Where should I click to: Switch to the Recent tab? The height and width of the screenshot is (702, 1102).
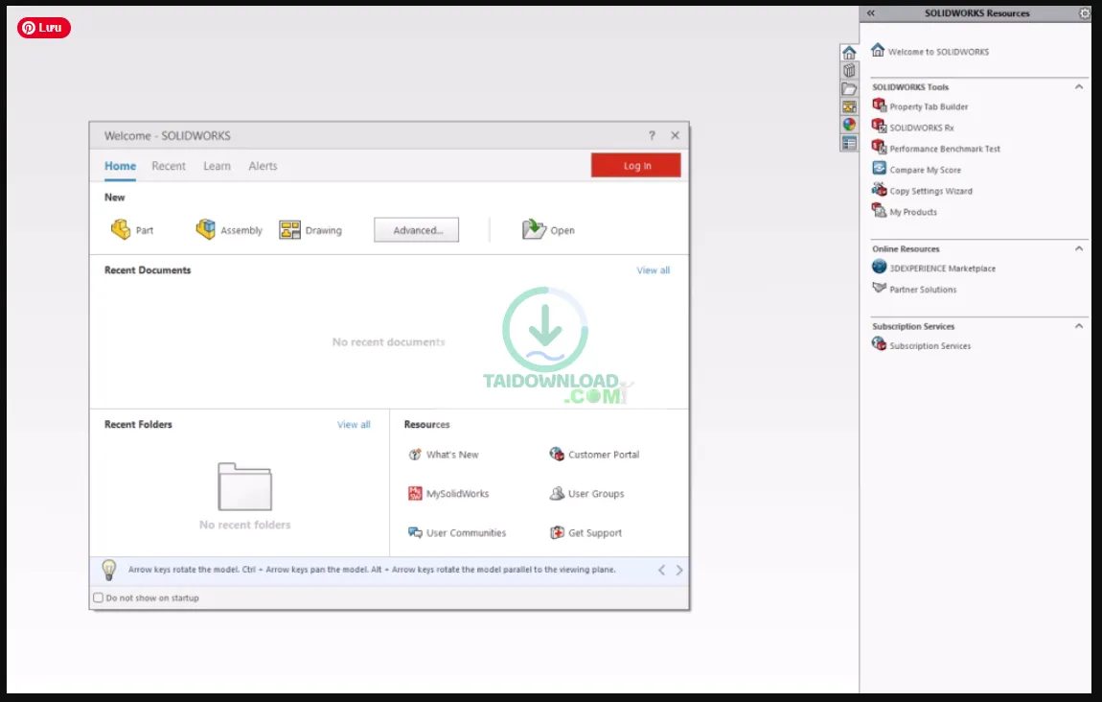click(x=169, y=166)
